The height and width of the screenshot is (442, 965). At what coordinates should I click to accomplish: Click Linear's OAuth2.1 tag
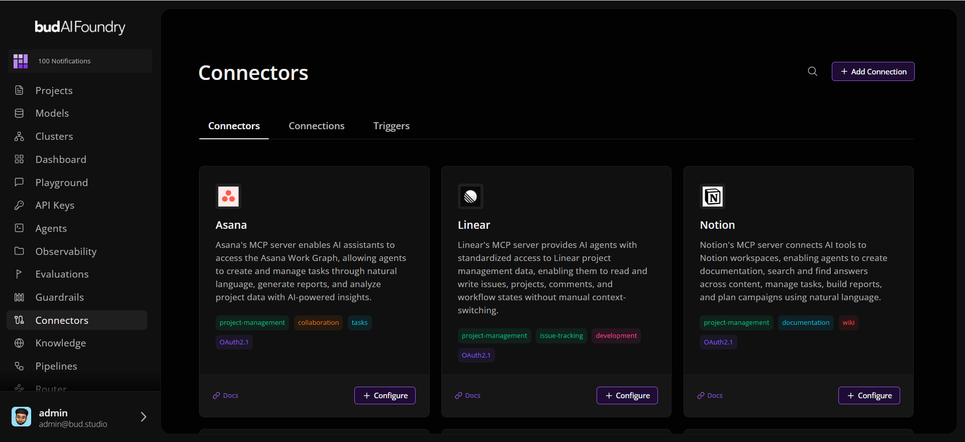tap(476, 355)
